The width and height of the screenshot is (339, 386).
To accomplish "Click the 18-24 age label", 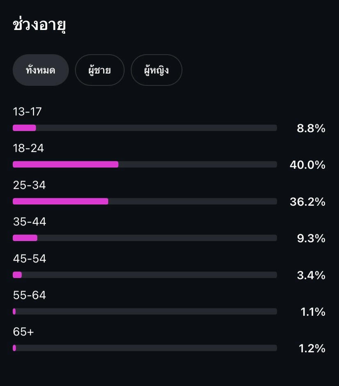I will (28, 148).
